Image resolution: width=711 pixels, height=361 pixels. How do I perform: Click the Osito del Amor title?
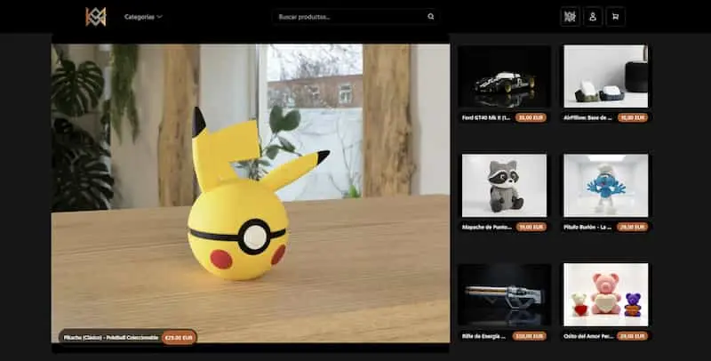tap(588, 336)
